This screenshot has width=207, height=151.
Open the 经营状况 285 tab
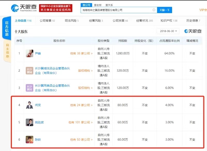coord(145,21)
